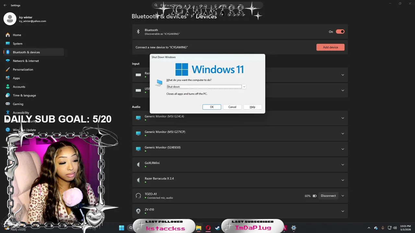Click the ZV-E10 webcam icon
This screenshot has width=415, height=233.
(138, 211)
